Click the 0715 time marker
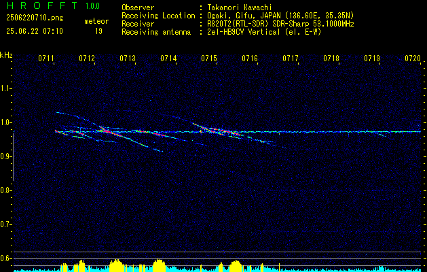Image resolution: width=427 pixels, height=272 pixels. (209, 58)
